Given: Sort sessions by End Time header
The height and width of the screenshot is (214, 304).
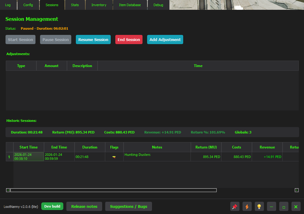Looking at the screenshot, I should tap(59, 147).
